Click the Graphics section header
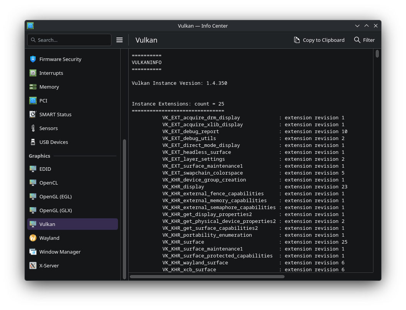 [x=39, y=156]
